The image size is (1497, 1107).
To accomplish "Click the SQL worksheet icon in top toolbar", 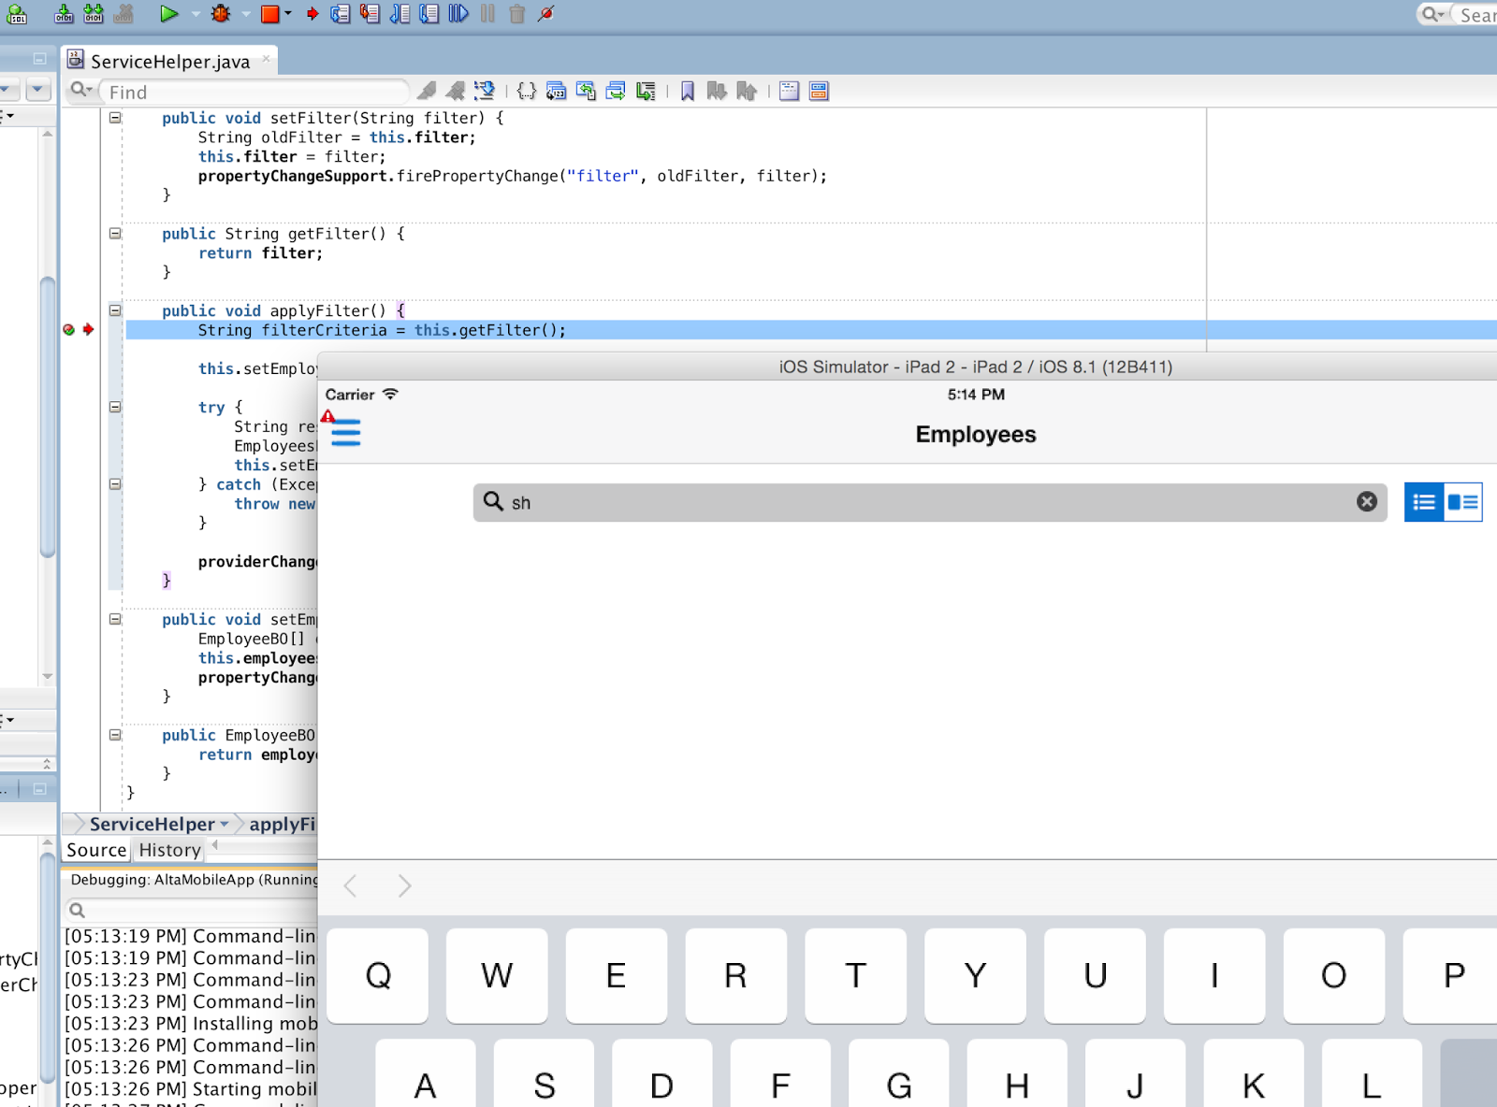I will pyautogui.click(x=17, y=14).
